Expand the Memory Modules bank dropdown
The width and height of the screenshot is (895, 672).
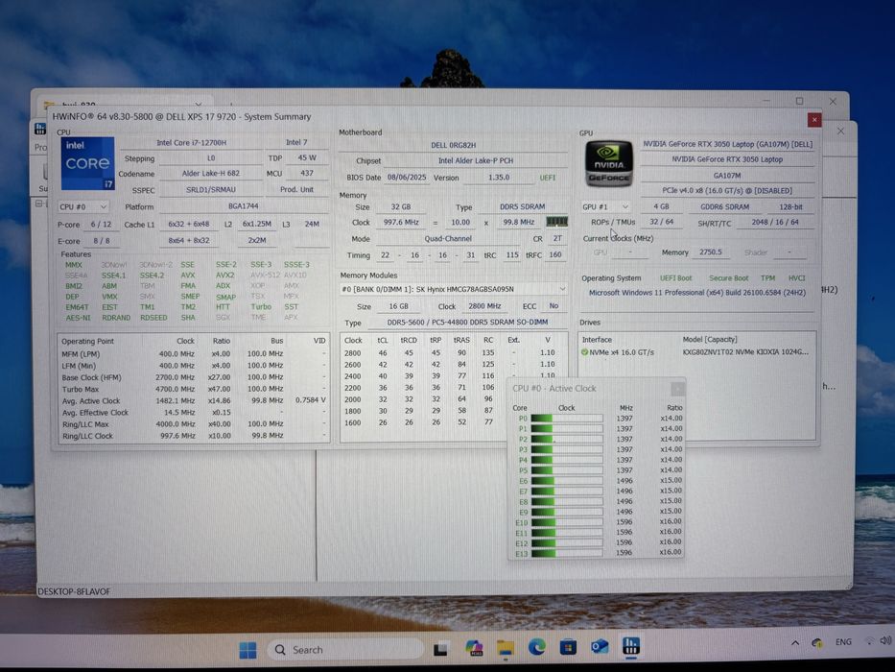(453, 289)
